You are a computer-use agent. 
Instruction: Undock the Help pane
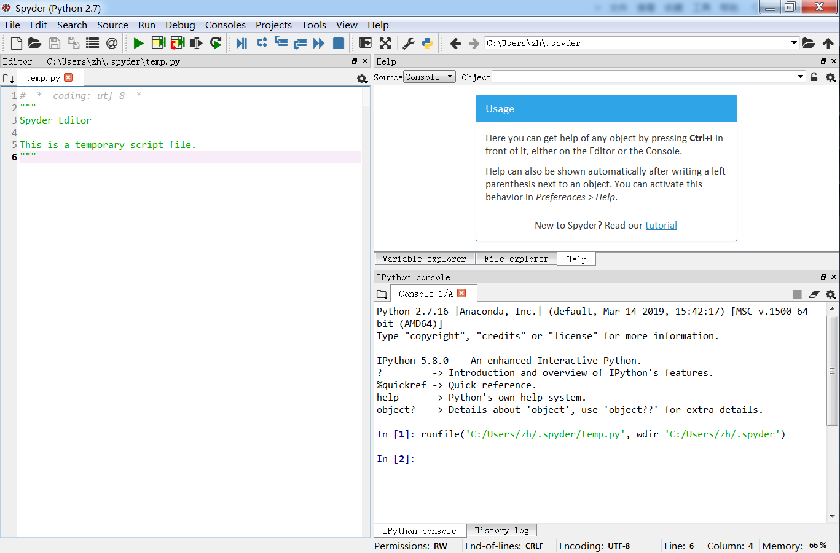click(823, 61)
